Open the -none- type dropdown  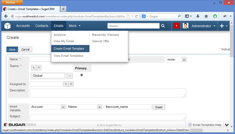point(176,59)
